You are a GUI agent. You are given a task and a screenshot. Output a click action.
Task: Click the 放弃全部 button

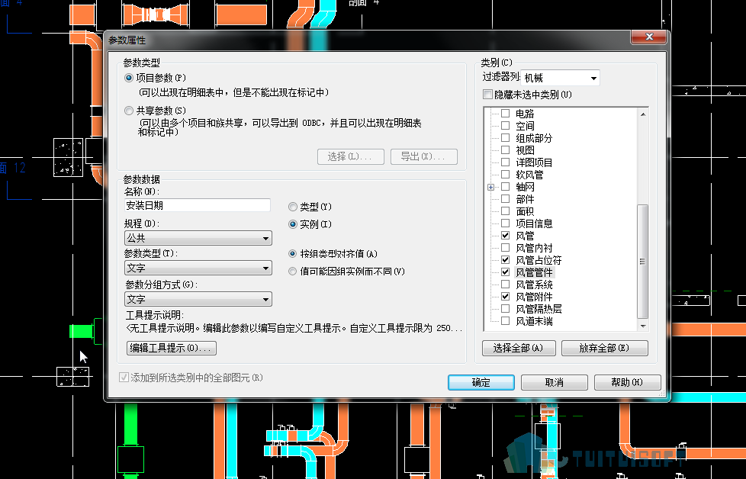point(605,349)
